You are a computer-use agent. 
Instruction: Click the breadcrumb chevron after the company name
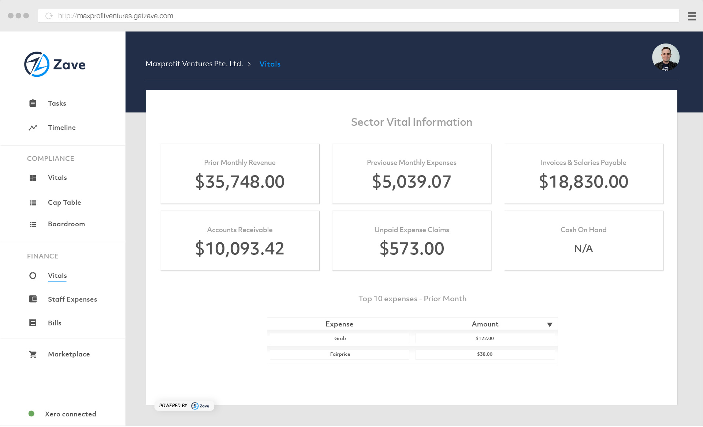click(249, 64)
